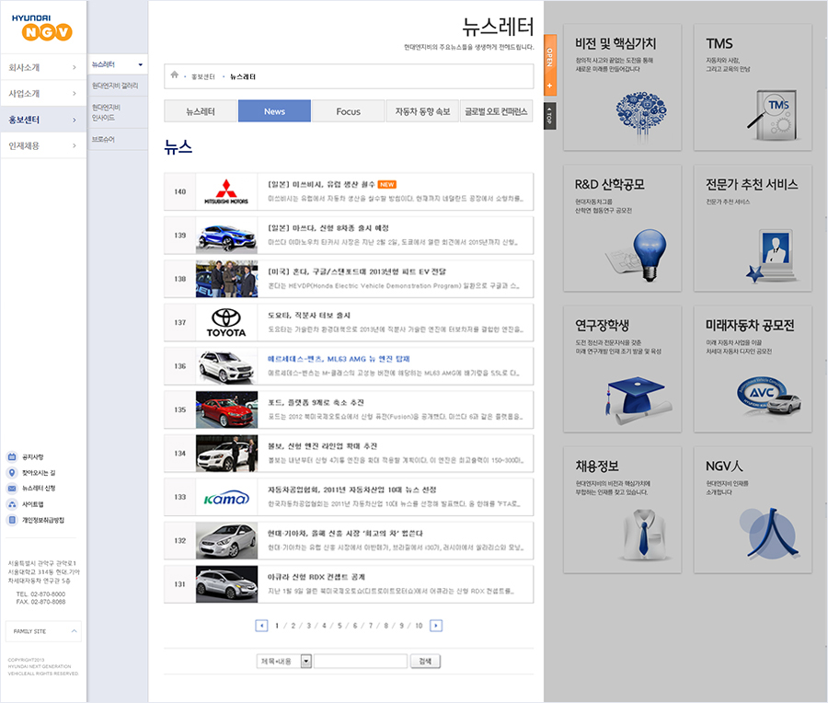Switch to the 글로벌 오토 컨퍼런스 tab

tap(496, 111)
